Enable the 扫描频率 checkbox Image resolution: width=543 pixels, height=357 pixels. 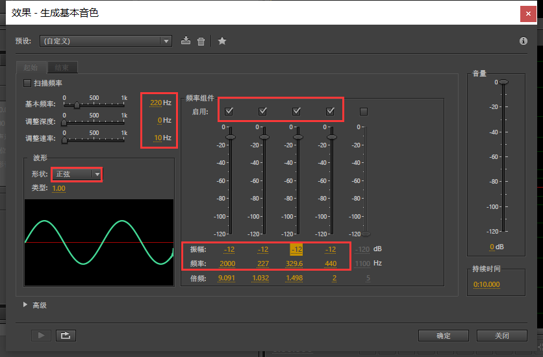[x=27, y=83]
